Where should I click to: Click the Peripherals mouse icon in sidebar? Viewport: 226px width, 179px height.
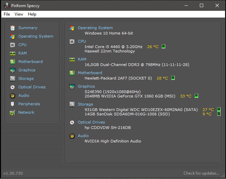click(13, 104)
